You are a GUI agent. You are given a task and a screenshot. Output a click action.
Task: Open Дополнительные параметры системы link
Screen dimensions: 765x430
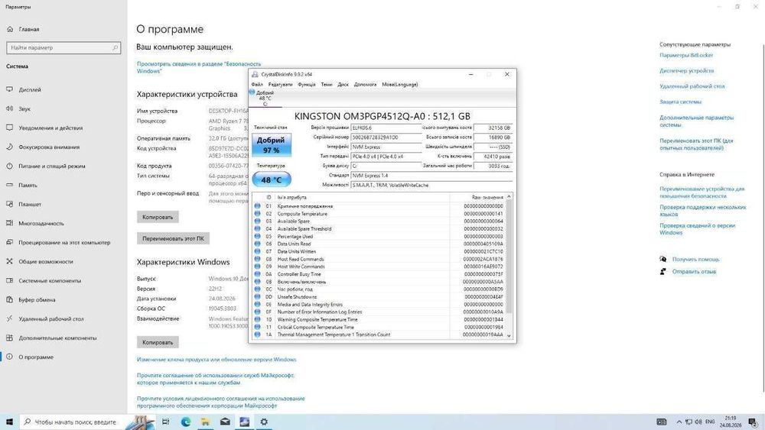pos(696,121)
